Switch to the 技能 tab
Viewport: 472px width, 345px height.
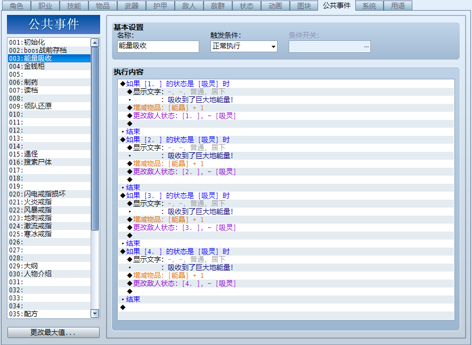pos(74,6)
